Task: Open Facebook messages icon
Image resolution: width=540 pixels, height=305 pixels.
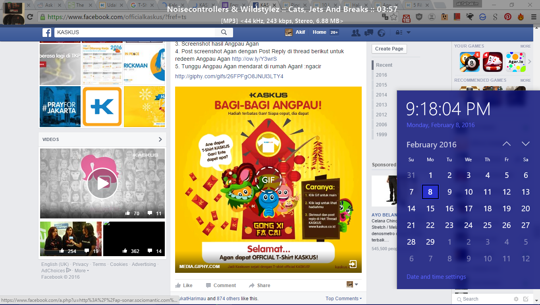Action: click(x=369, y=33)
